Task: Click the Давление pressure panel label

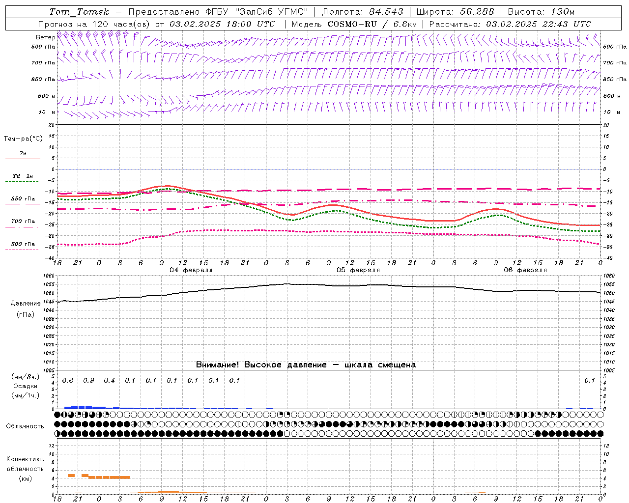Action: (x=26, y=304)
